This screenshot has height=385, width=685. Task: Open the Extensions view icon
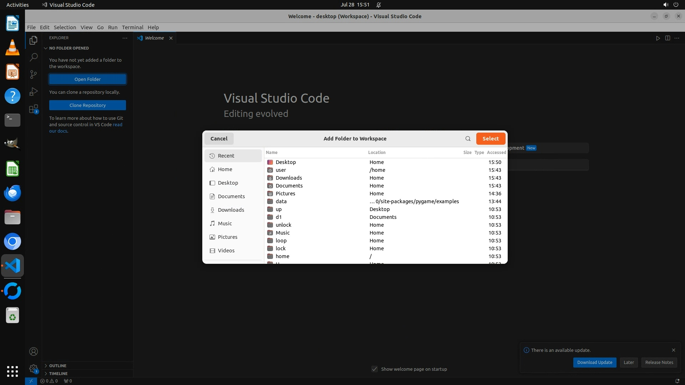click(34, 109)
